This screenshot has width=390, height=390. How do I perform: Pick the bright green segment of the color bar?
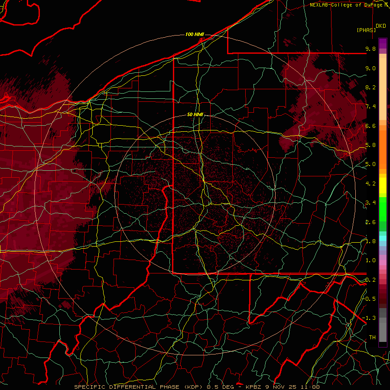point(383,210)
